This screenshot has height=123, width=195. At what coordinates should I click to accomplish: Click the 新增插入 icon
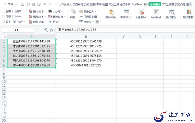(x=127, y=12)
